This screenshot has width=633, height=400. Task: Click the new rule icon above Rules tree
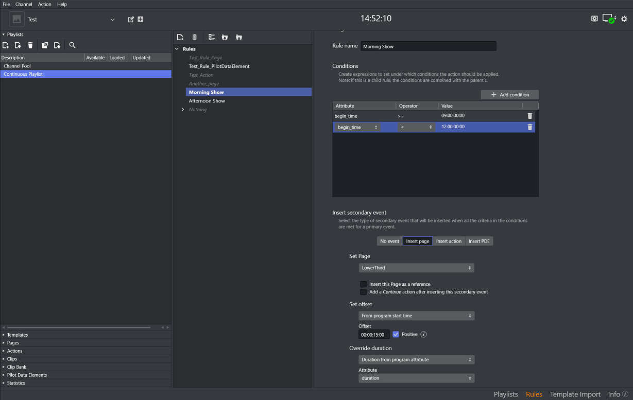point(180,37)
